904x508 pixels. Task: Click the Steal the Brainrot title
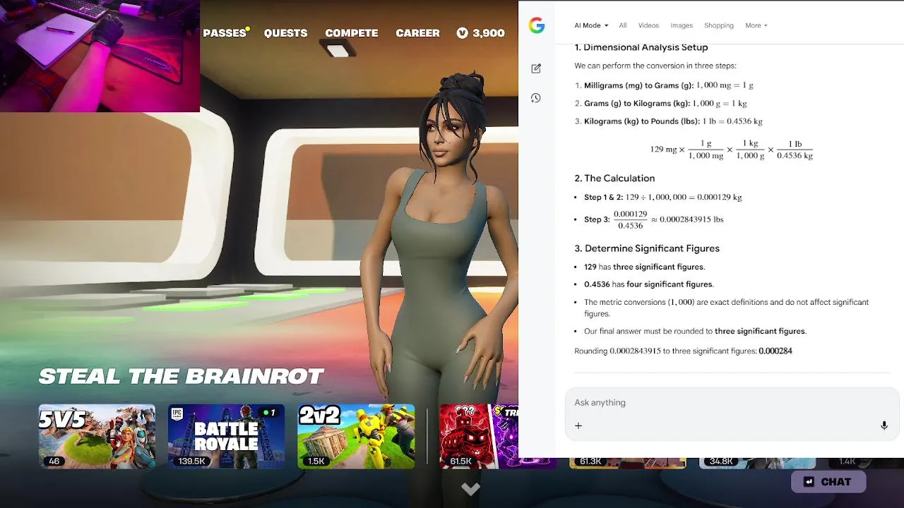pos(182,376)
